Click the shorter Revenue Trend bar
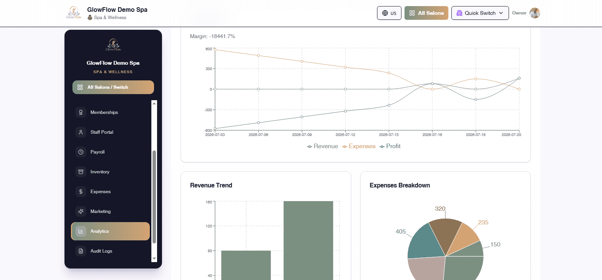This screenshot has width=602, height=280. pos(246,266)
